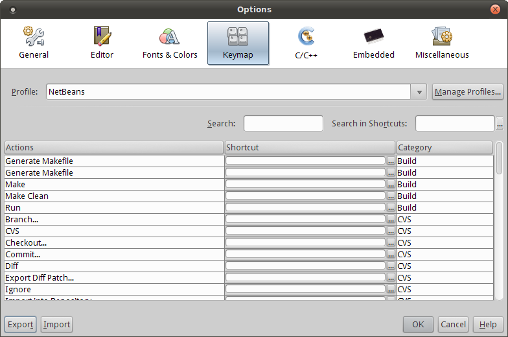Screen dimensions: 508x337
Task: Open the General options category
Action: click(34, 43)
